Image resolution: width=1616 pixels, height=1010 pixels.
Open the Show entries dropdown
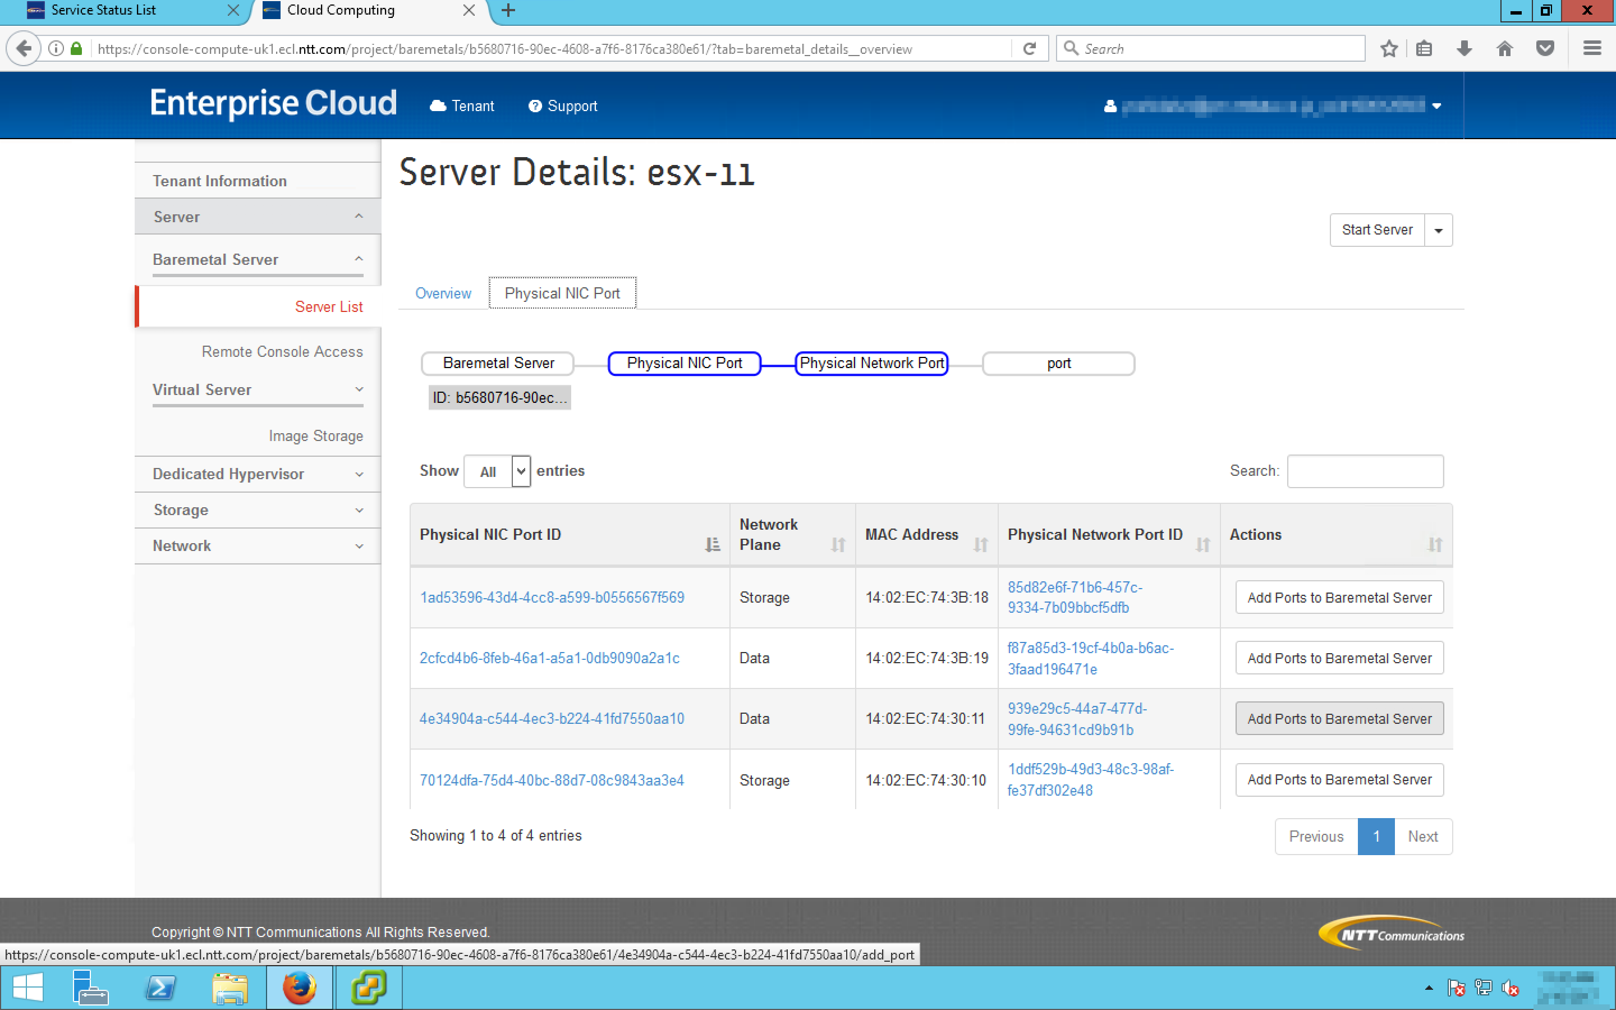pyautogui.click(x=498, y=471)
